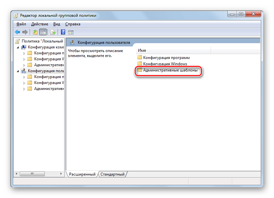Toggle the show/hide console tree icon
This screenshot has height=198, width=274.
pyautogui.click(x=43, y=32)
